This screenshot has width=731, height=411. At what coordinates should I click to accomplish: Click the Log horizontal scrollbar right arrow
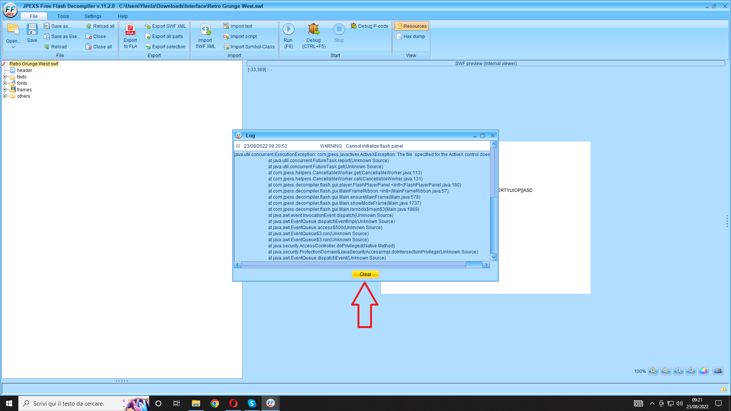(x=486, y=265)
